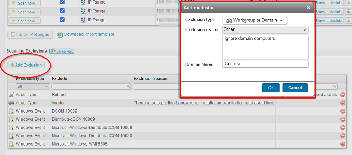
Task: Toggle the checkbox in the bottom IP Range row
Action: point(62,20)
